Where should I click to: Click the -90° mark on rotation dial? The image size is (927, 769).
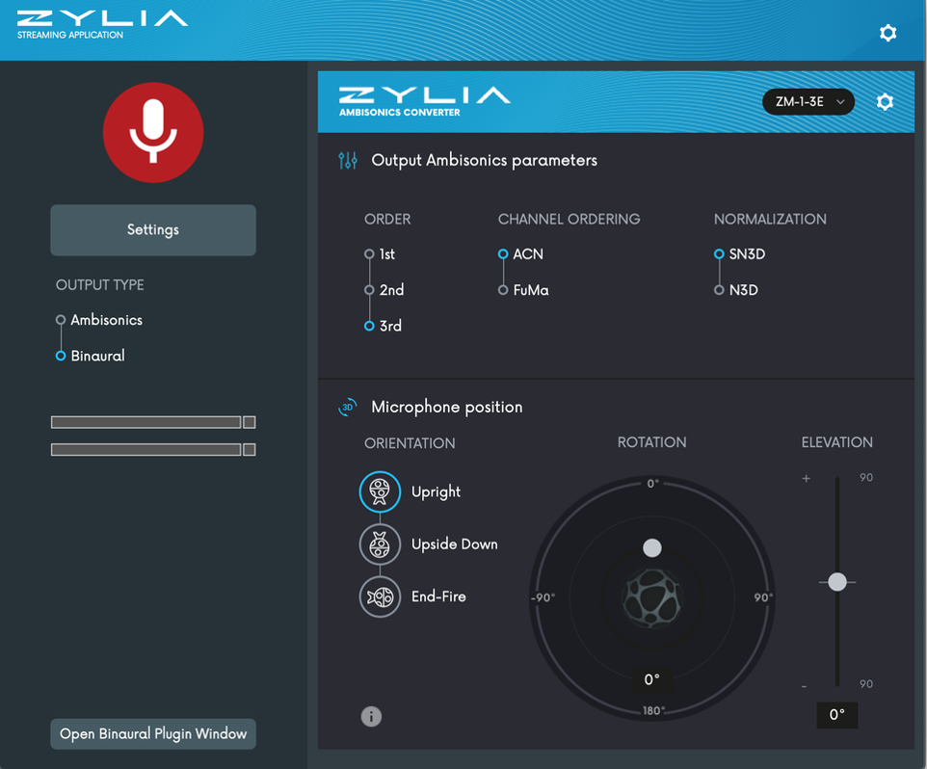(543, 597)
